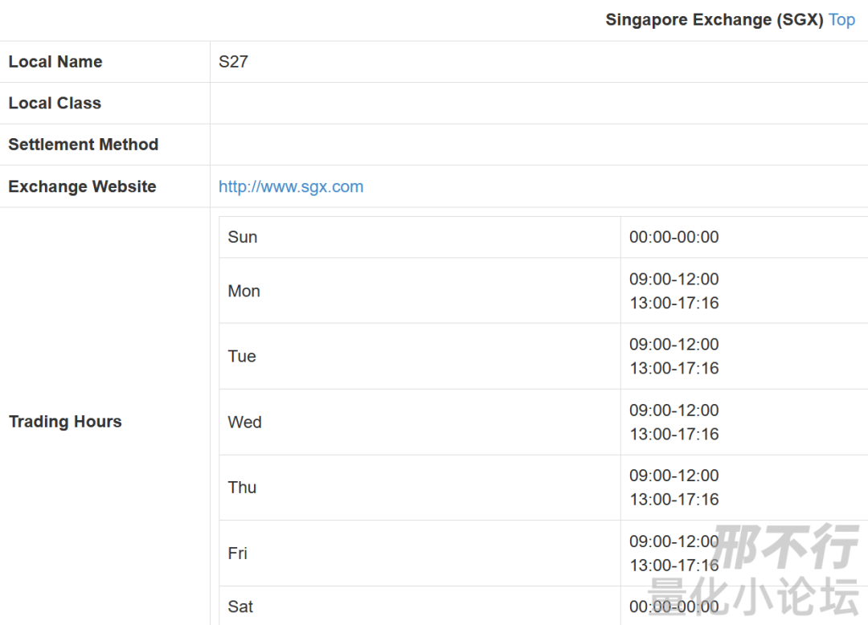Viewport: 868px width, 625px height.
Task: Select the Tue day cell
Action: [x=420, y=356]
